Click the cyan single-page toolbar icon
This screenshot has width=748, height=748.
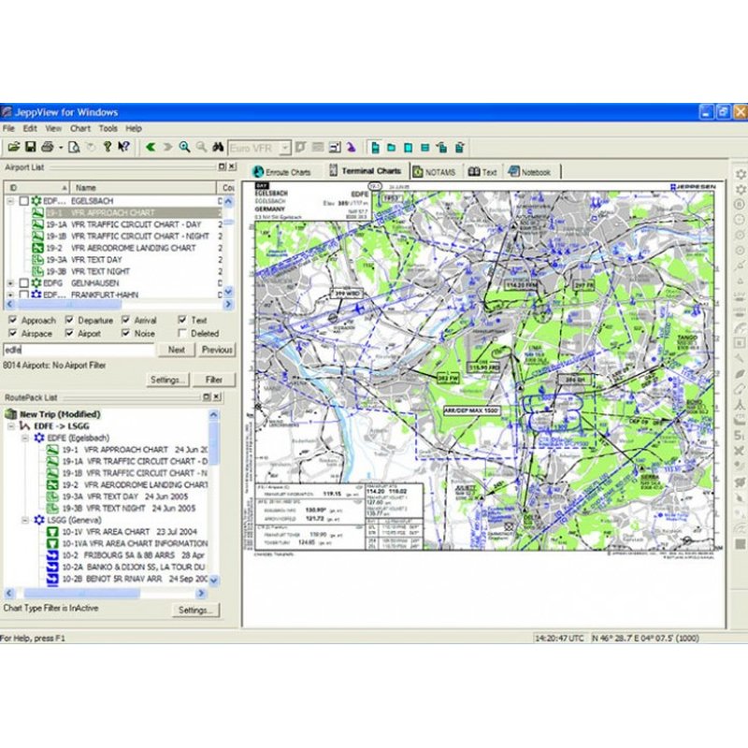point(409,148)
